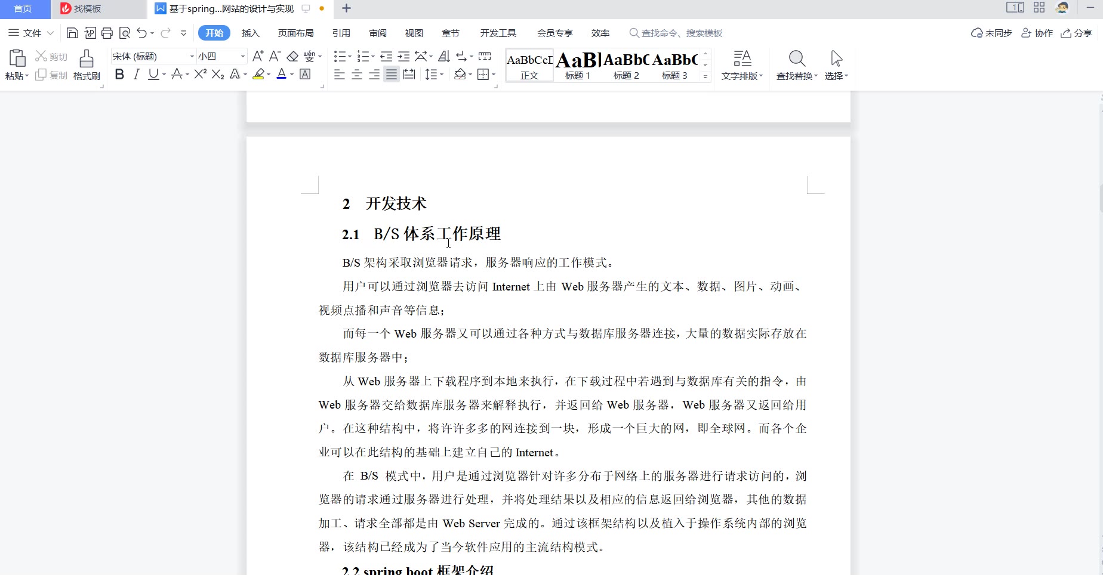Center align the text
Image resolution: width=1103 pixels, height=575 pixels.
point(356,74)
